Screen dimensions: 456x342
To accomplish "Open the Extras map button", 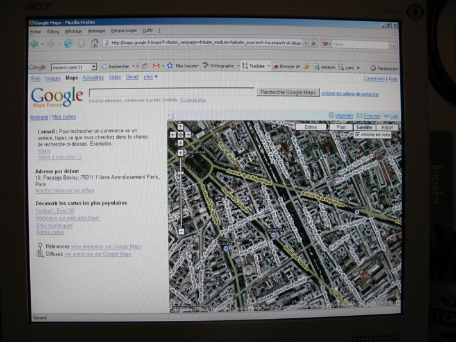I will (x=311, y=127).
